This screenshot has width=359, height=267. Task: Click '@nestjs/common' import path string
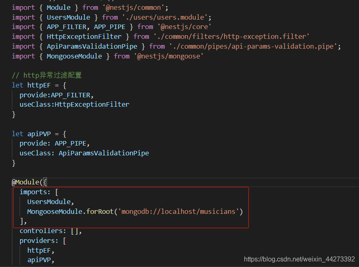pos(133,8)
